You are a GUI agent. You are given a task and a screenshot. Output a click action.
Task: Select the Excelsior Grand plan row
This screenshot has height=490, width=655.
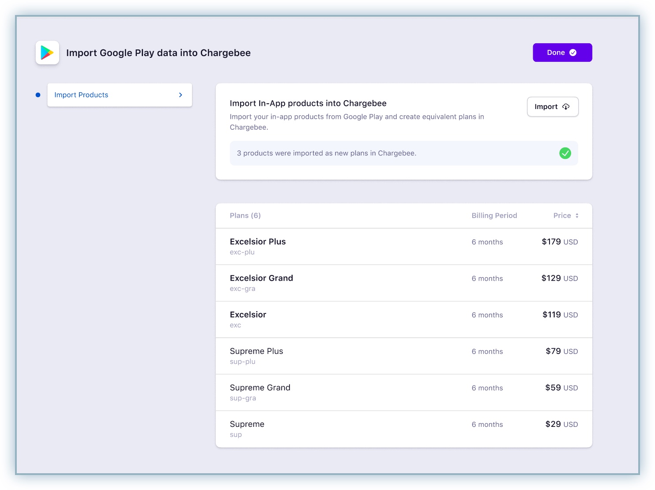(261, 279)
